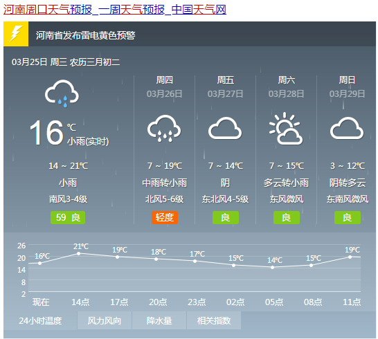This screenshot has width=378, height=339.
Task: Click the 02点 time axis label
Action: coord(235,302)
